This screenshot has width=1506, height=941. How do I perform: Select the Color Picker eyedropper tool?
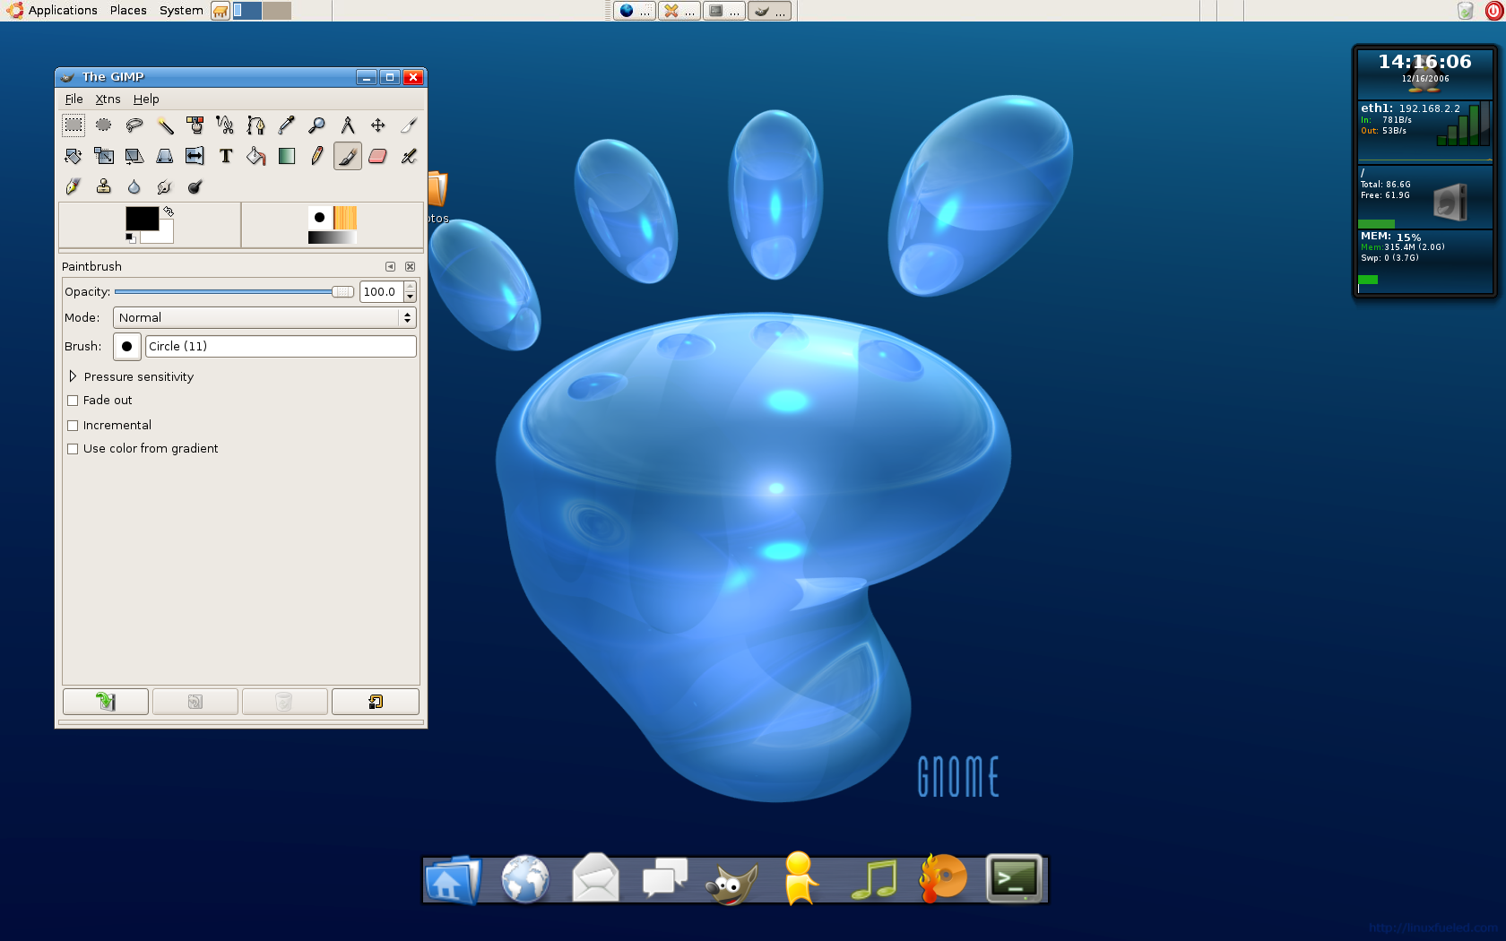287,125
